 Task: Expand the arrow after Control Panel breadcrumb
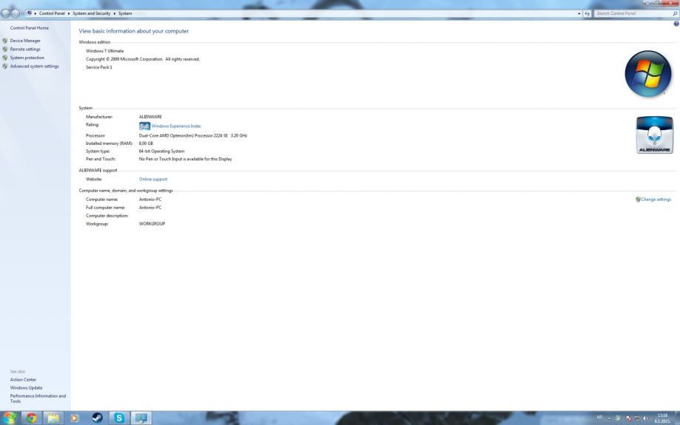[x=69, y=13]
